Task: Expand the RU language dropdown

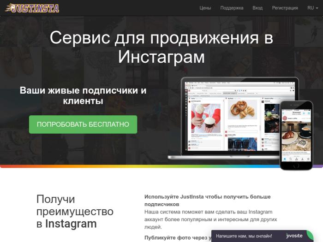Action: tap(313, 8)
